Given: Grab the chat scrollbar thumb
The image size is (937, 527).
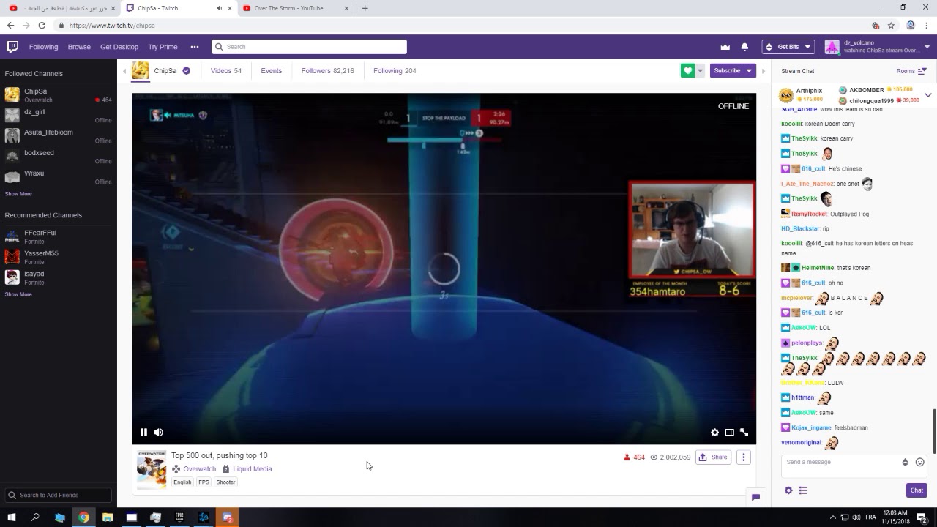Looking at the screenshot, I should 934,432.
